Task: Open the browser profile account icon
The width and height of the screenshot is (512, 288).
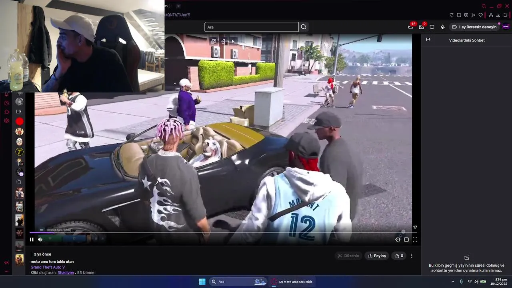Action: pyautogui.click(x=491, y=15)
